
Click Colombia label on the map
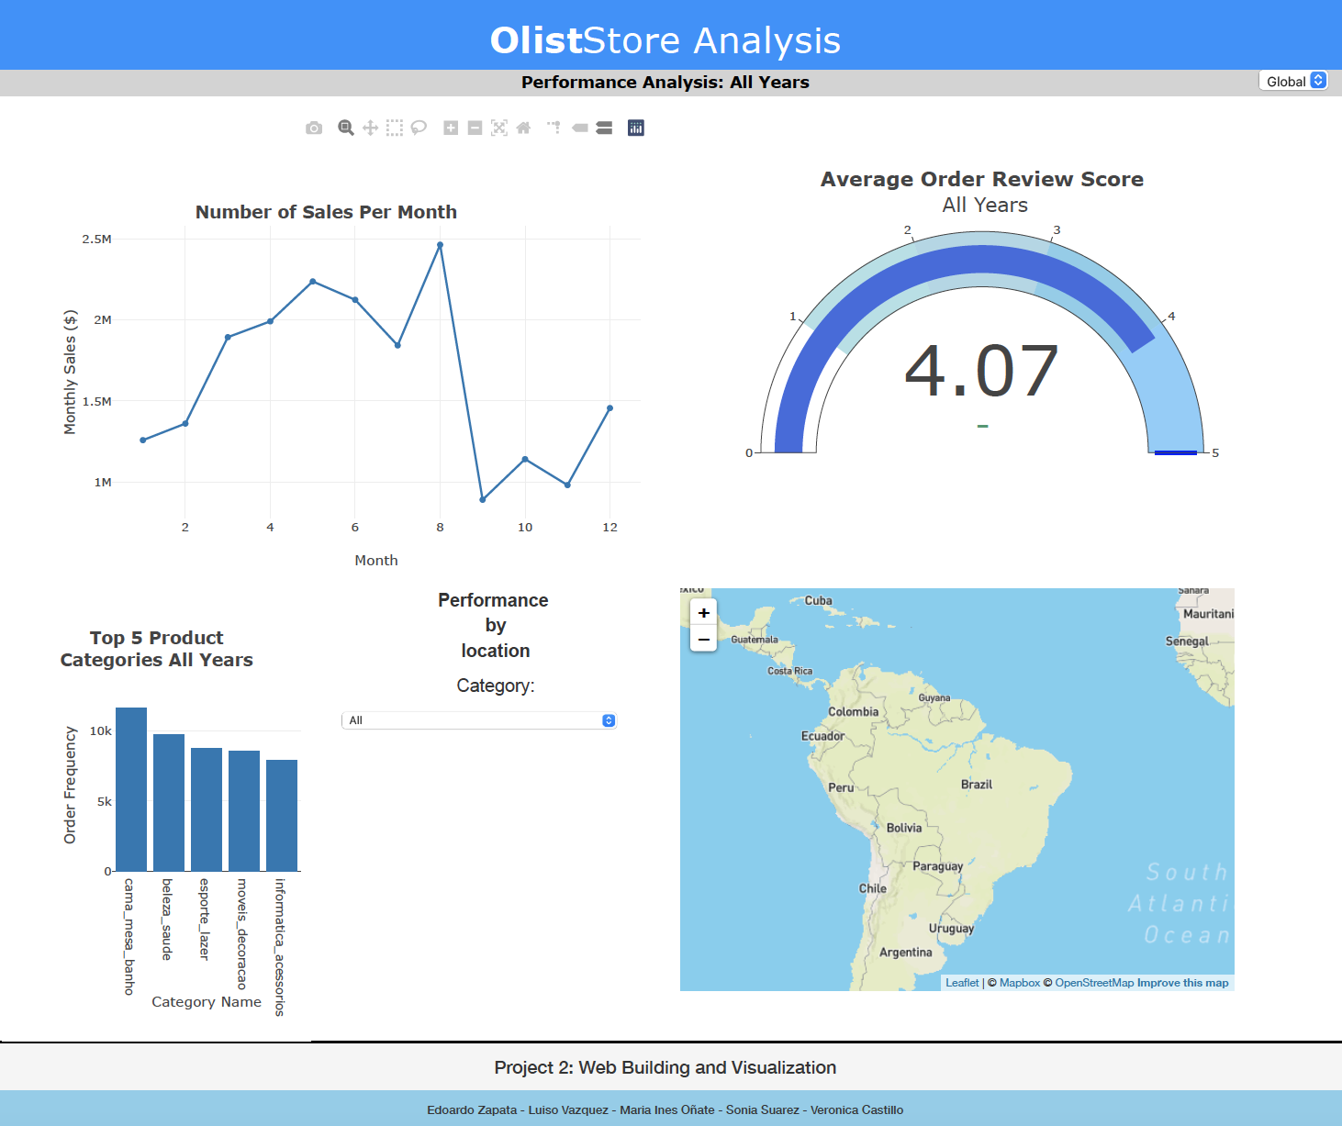pyautogui.click(x=854, y=712)
